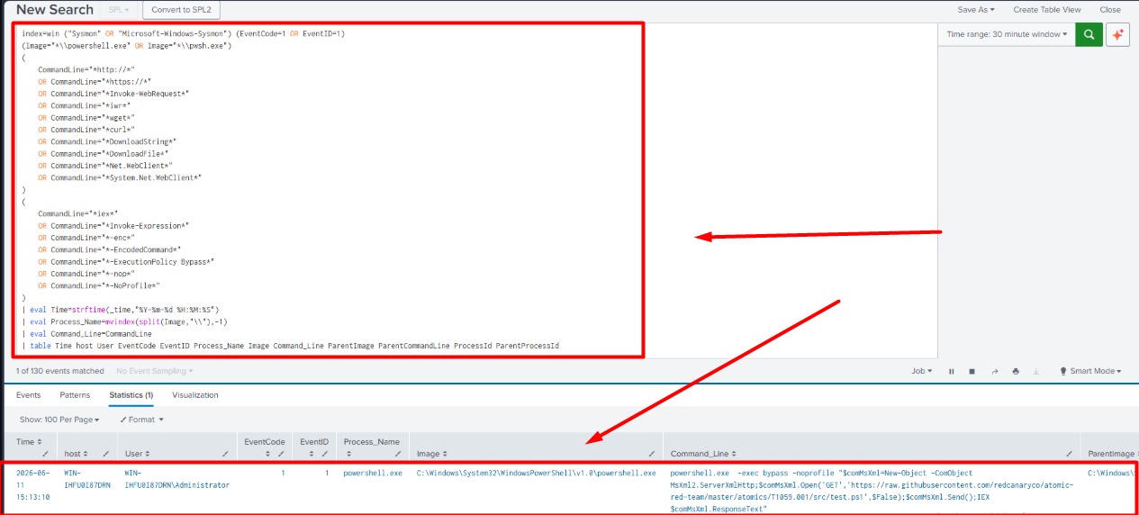Viewport: 1139px width, 515px height.
Task: Switch to the Visualization tab
Action: 195,395
